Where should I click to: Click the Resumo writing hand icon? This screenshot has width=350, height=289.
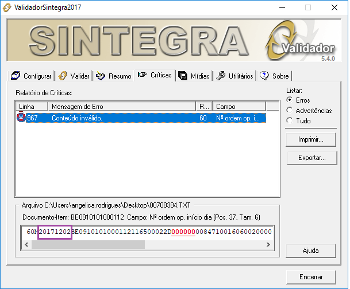click(x=101, y=76)
